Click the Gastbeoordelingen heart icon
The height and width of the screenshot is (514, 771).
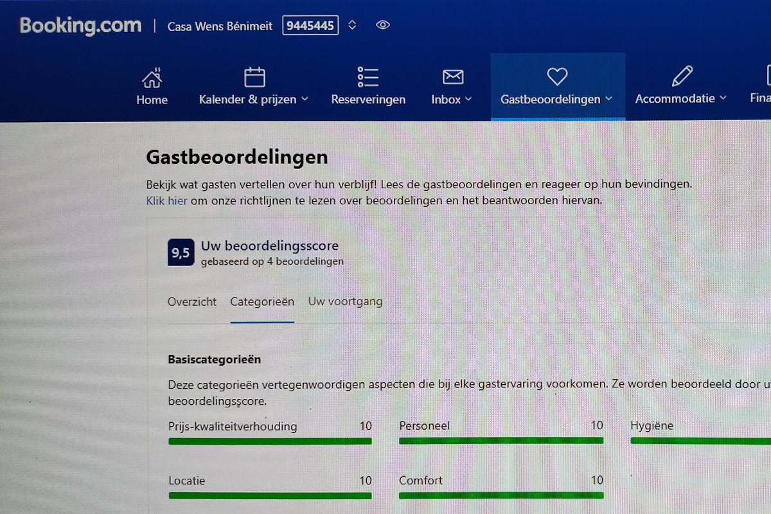(557, 77)
